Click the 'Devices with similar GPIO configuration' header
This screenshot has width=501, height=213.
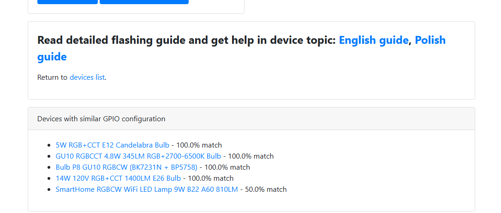click(x=101, y=119)
